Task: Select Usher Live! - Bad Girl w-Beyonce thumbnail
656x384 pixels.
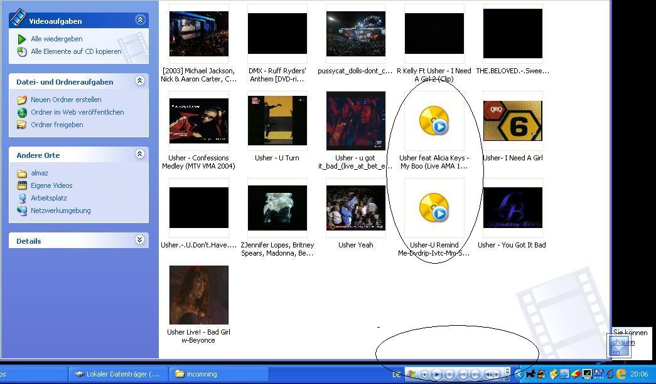Action: (199, 294)
